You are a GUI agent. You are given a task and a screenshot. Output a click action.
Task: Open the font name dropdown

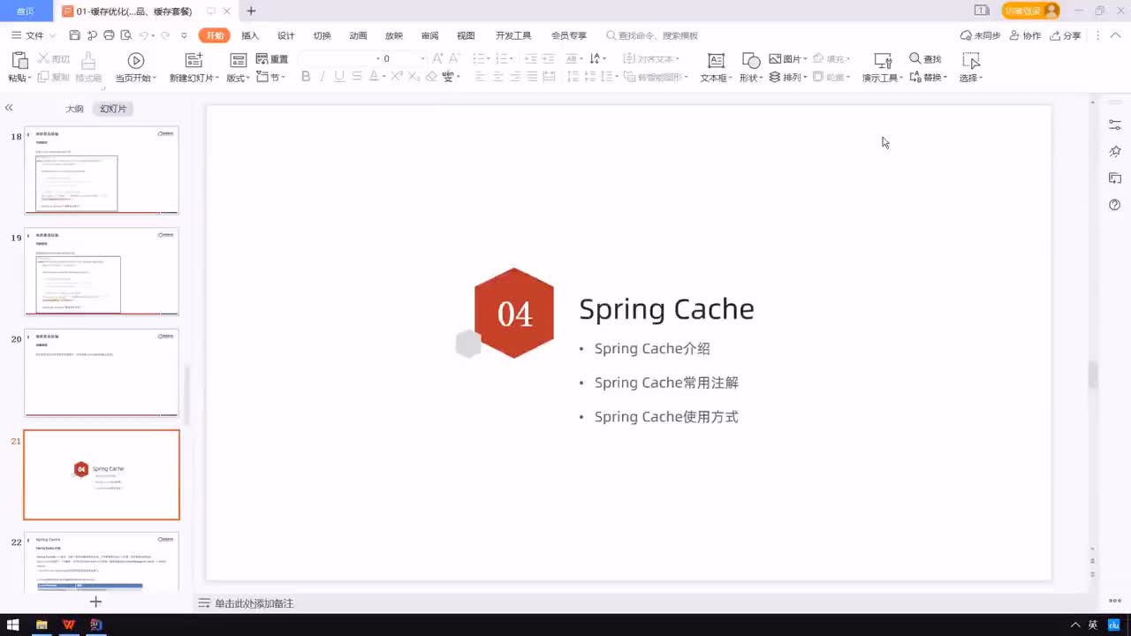pos(377,58)
